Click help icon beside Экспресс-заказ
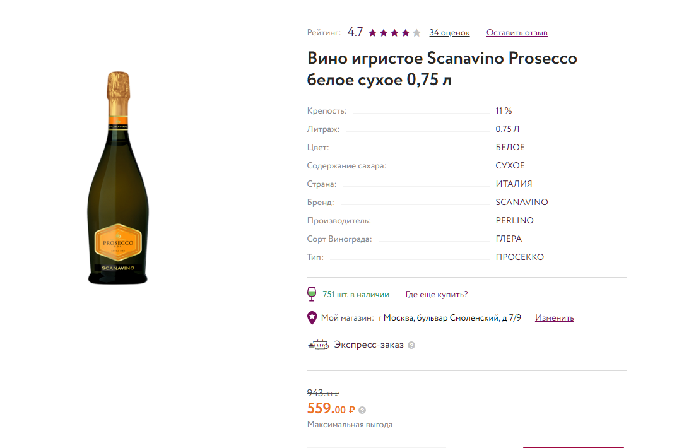 coord(411,345)
